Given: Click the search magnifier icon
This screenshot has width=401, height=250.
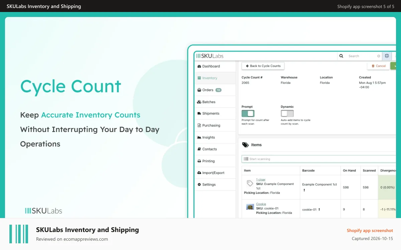Looking at the screenshot, I should 341,56.
